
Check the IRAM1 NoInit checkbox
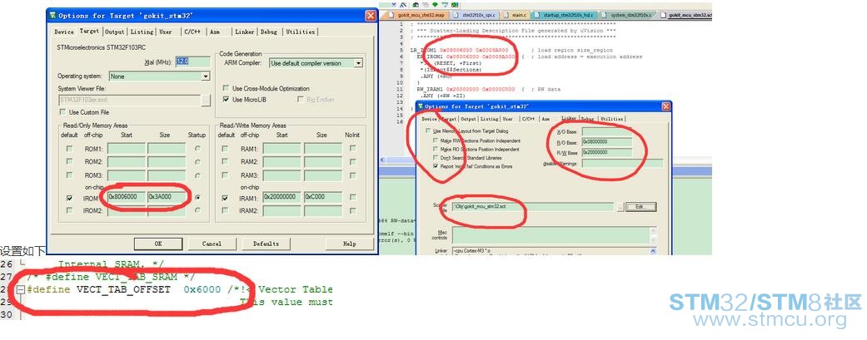coord(353,198)
